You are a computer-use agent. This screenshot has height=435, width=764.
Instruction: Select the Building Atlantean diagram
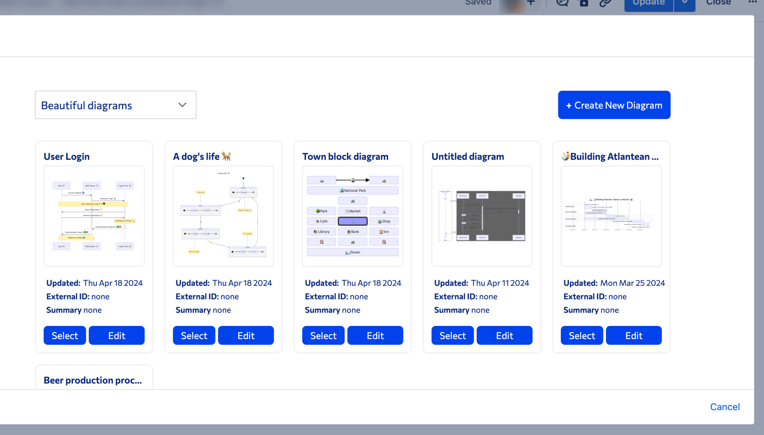tap(582, 335)
